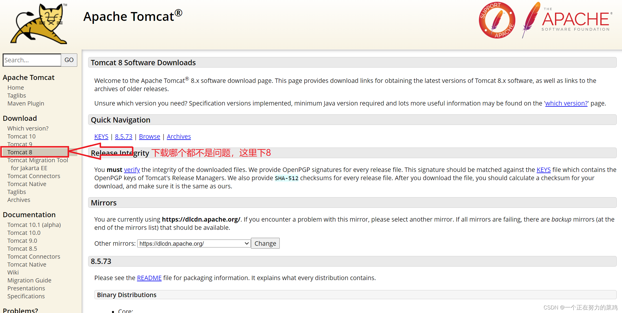This screenshot has width=622, height=313.
Task: Click Archives in Quick Navigation
Action: [x=179, y=137]
